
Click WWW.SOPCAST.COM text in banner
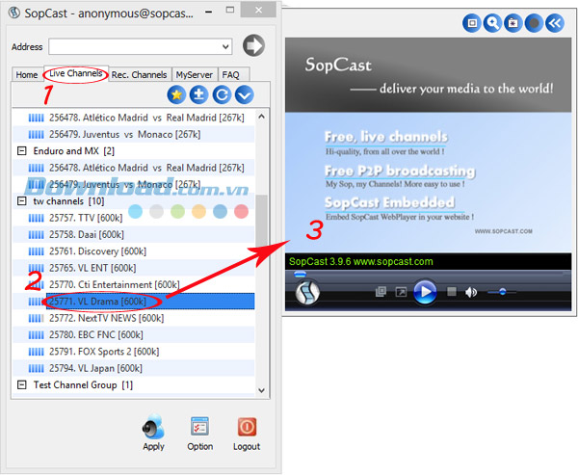tap(503, 231)
